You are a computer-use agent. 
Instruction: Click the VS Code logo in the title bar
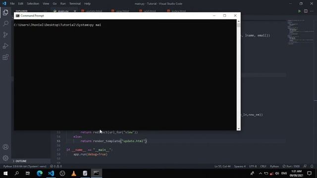coord(4,3)
